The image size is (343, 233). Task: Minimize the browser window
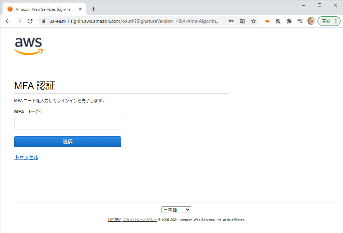click(304, 5)
